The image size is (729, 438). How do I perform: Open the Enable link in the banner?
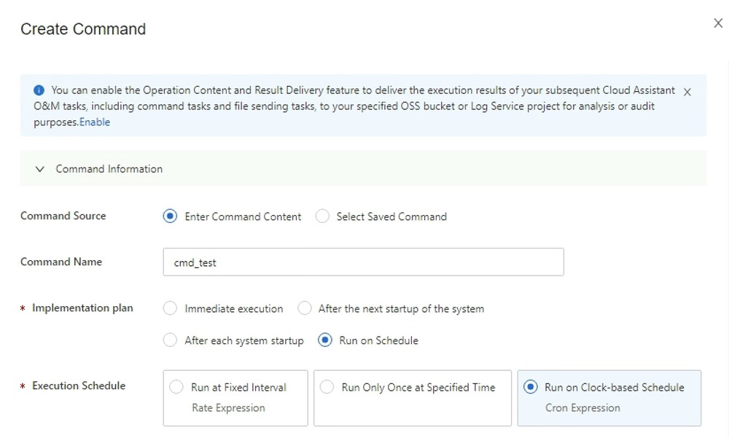(x=96, y=122)
